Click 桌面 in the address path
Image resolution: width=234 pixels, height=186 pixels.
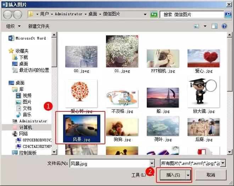coord(93,14)
